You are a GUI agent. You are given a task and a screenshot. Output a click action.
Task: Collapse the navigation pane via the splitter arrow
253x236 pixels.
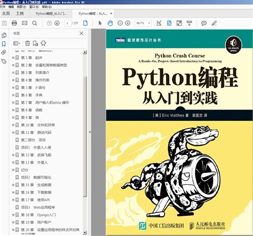(90, 132)
